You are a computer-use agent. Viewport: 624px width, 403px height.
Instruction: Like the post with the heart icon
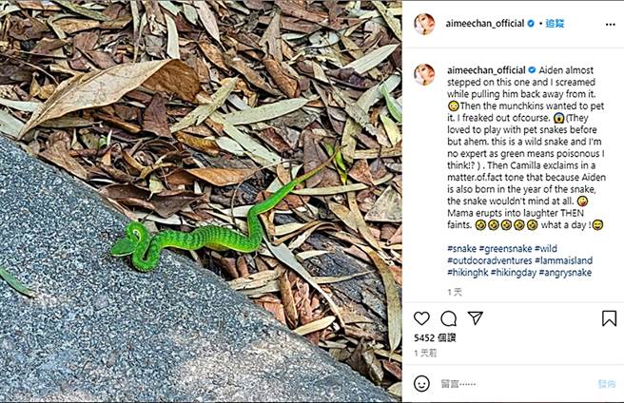pyautogui.click(x=421, y=318)
